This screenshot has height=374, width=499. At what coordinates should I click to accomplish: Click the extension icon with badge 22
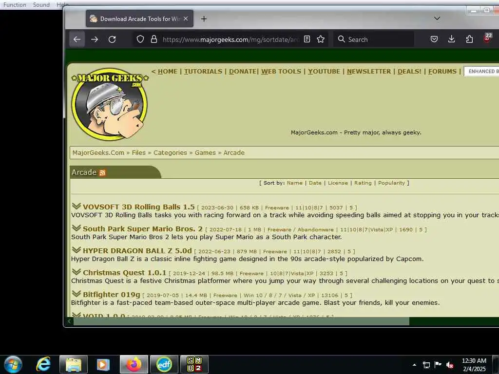click(487, 38)
